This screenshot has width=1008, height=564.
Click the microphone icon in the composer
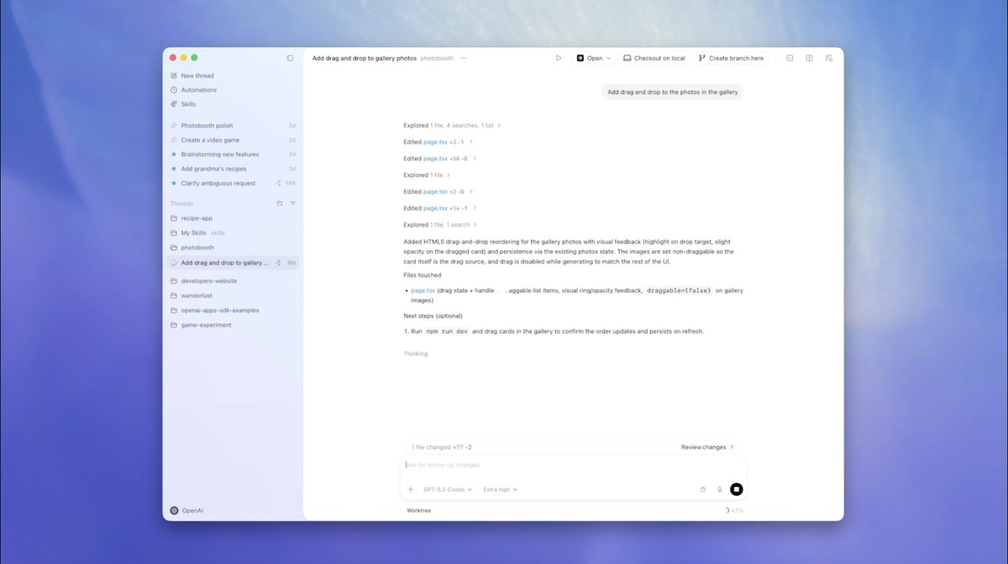tap(720, 489)
